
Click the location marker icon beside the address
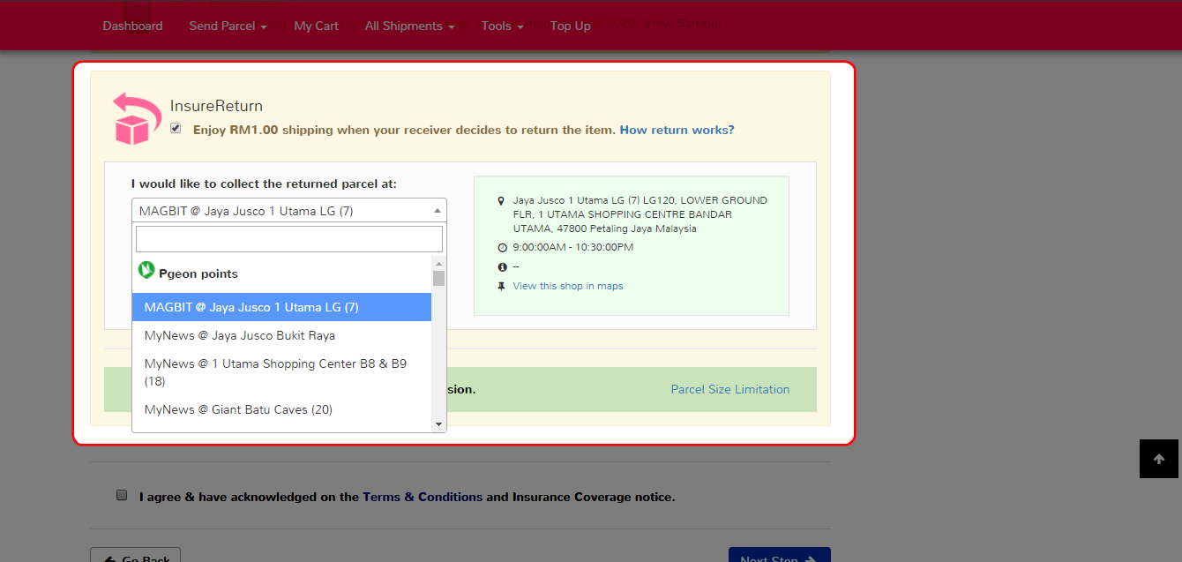(502, 200)
